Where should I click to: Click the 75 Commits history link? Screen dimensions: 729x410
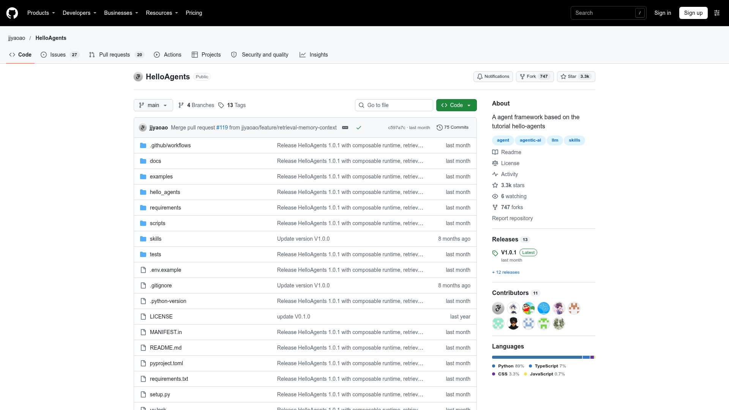453,128
